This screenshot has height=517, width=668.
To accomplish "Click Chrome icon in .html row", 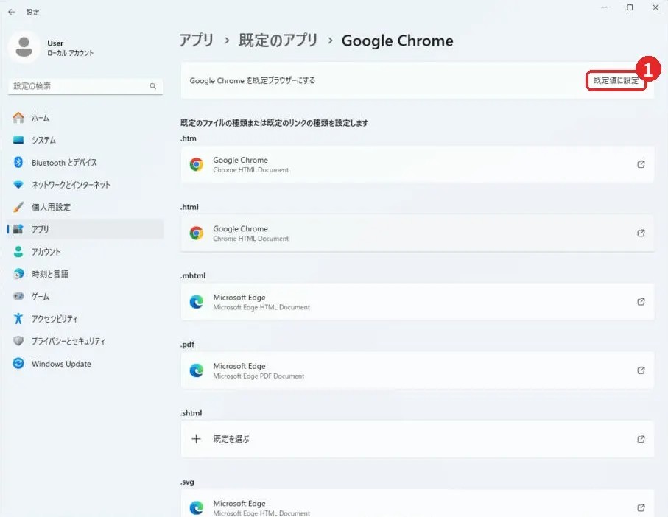I will 197,233.
